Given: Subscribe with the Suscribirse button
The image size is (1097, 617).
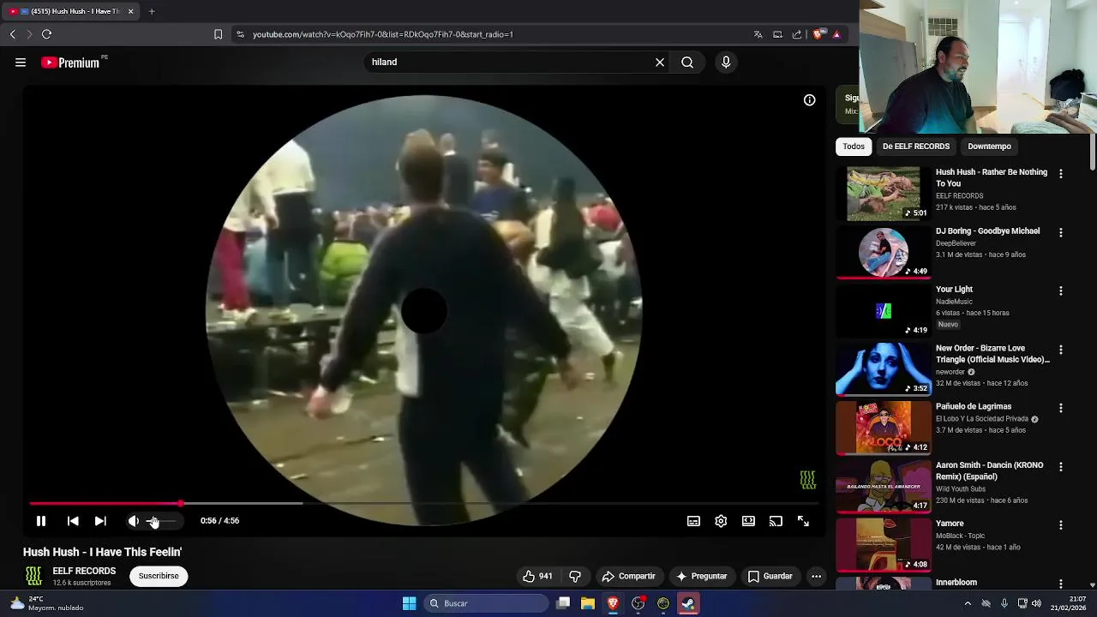Looking at the screenshot, I should [159, 576].
